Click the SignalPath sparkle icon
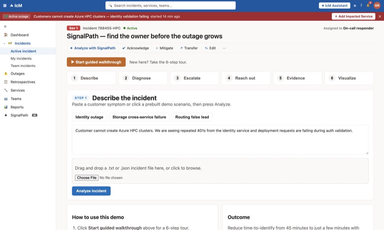 (x=6, y=115)
